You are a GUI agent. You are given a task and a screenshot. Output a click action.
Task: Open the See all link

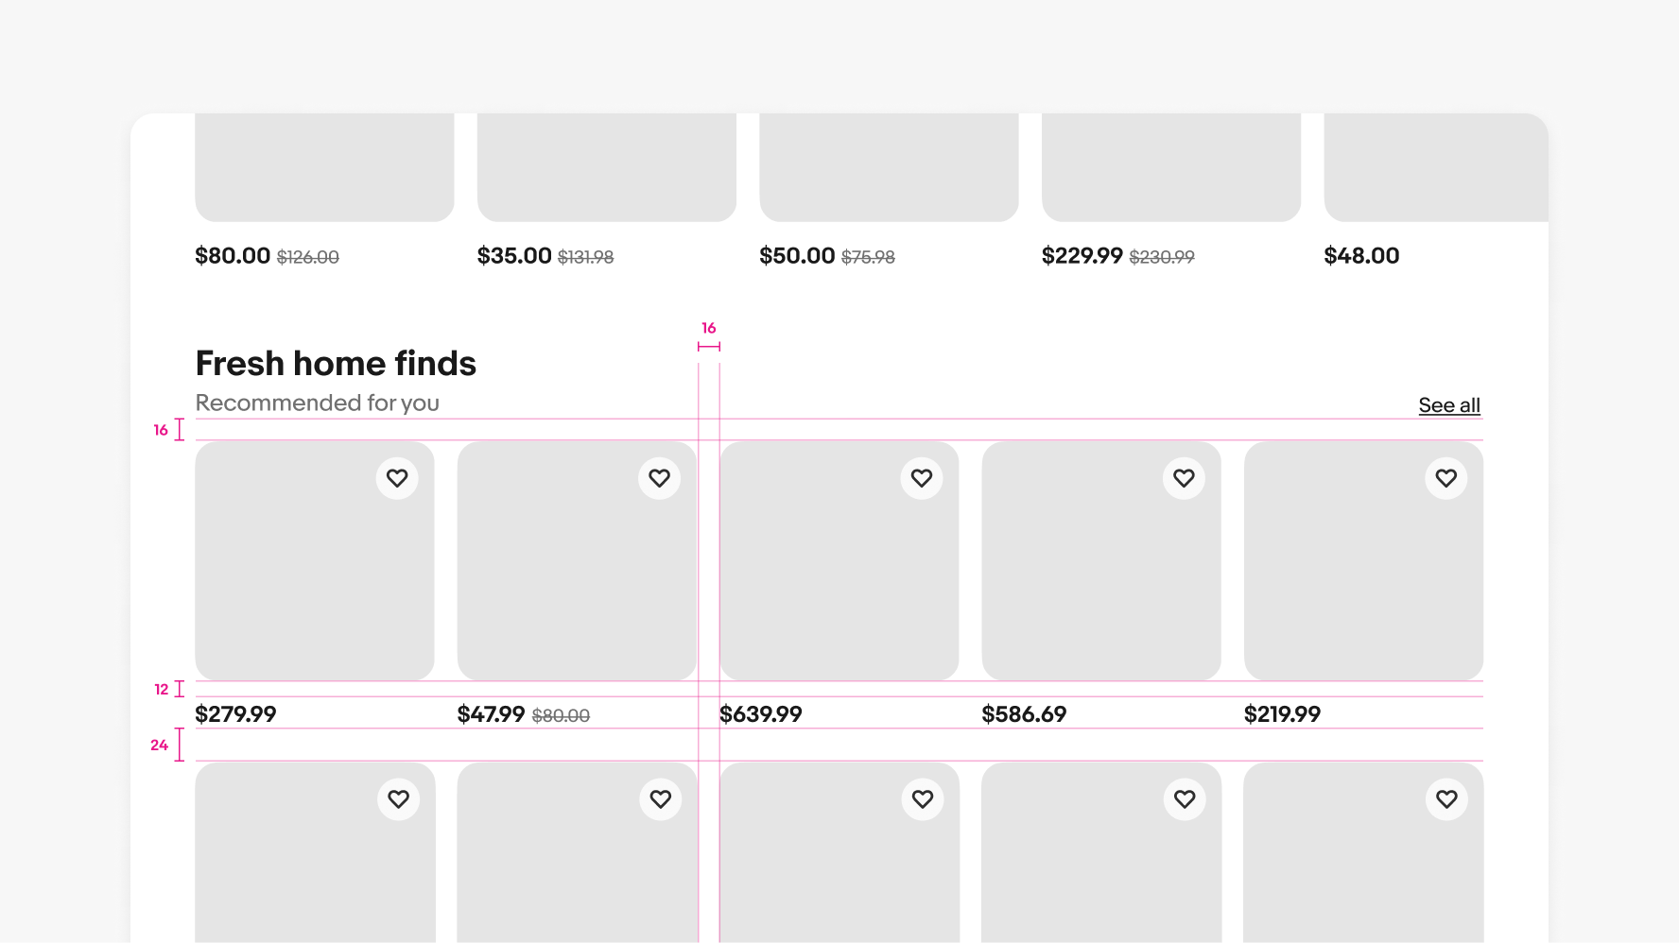[x=1449, y=404]
